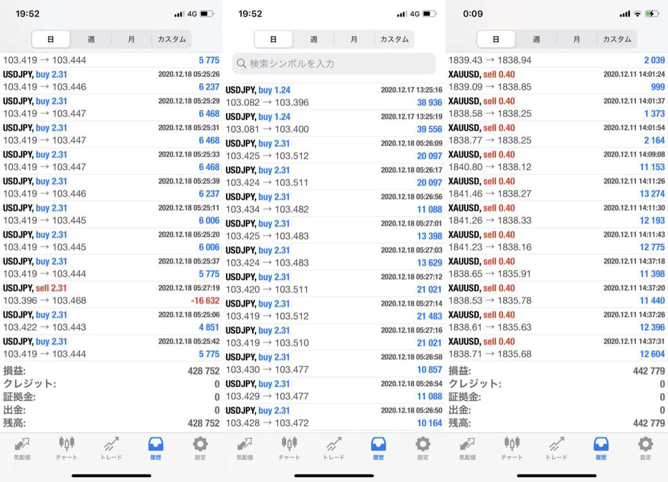The height and width of the screenshot is (482, 668).
Task: Open XAUUSD sell trade with profit 999
Action: point(557,81)
